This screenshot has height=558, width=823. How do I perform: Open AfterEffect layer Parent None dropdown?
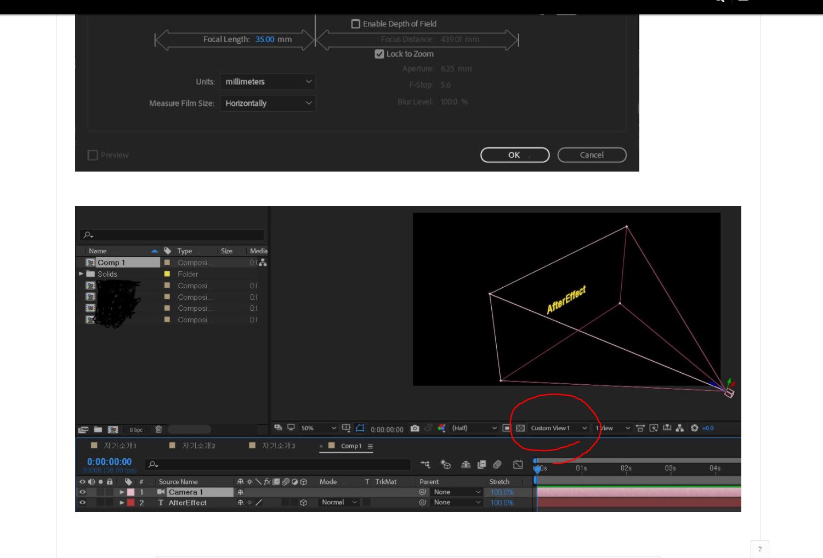[x=457, y=503]
